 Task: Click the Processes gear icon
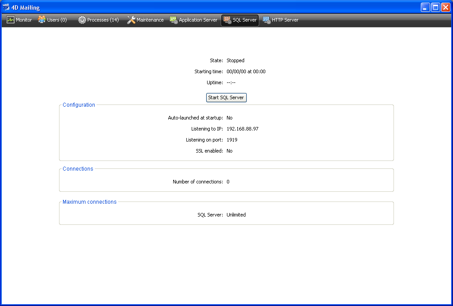tap(82, 20)
